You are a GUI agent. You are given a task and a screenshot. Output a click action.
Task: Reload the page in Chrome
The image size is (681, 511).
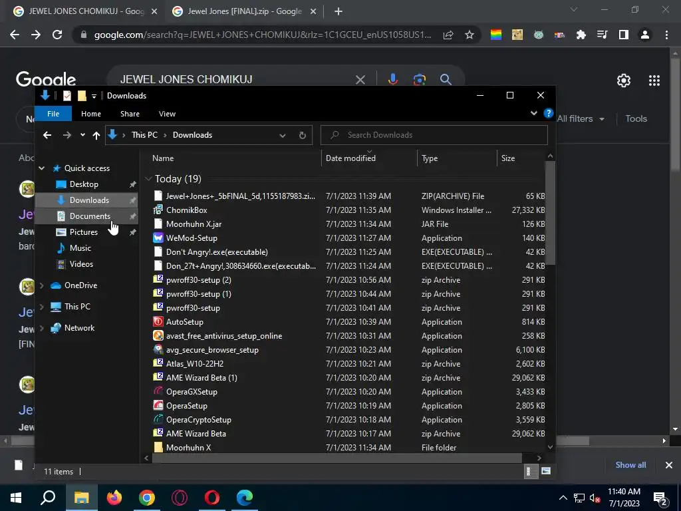click(x=57, y=35)
